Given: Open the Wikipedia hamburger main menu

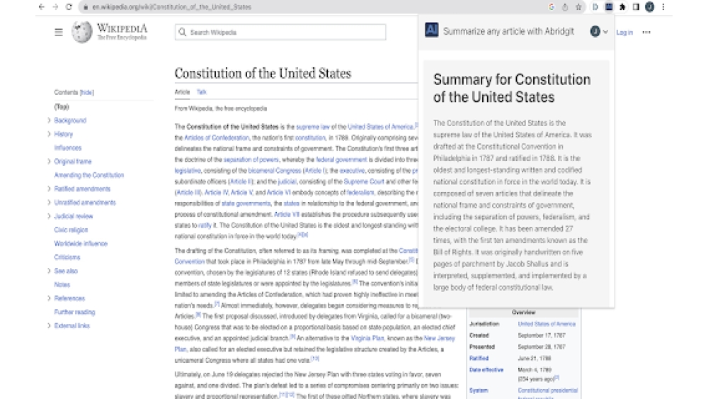Looking at the screenshot, I should (x=59, y=32).
